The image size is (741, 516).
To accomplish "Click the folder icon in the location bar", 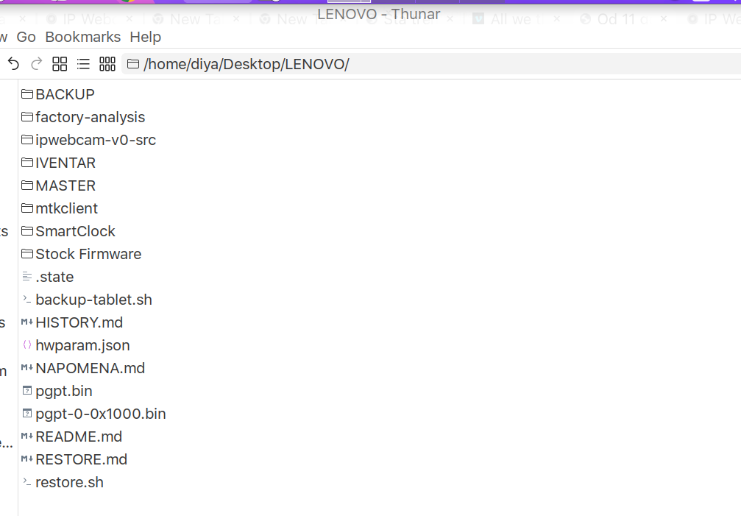I will (133, 64).
